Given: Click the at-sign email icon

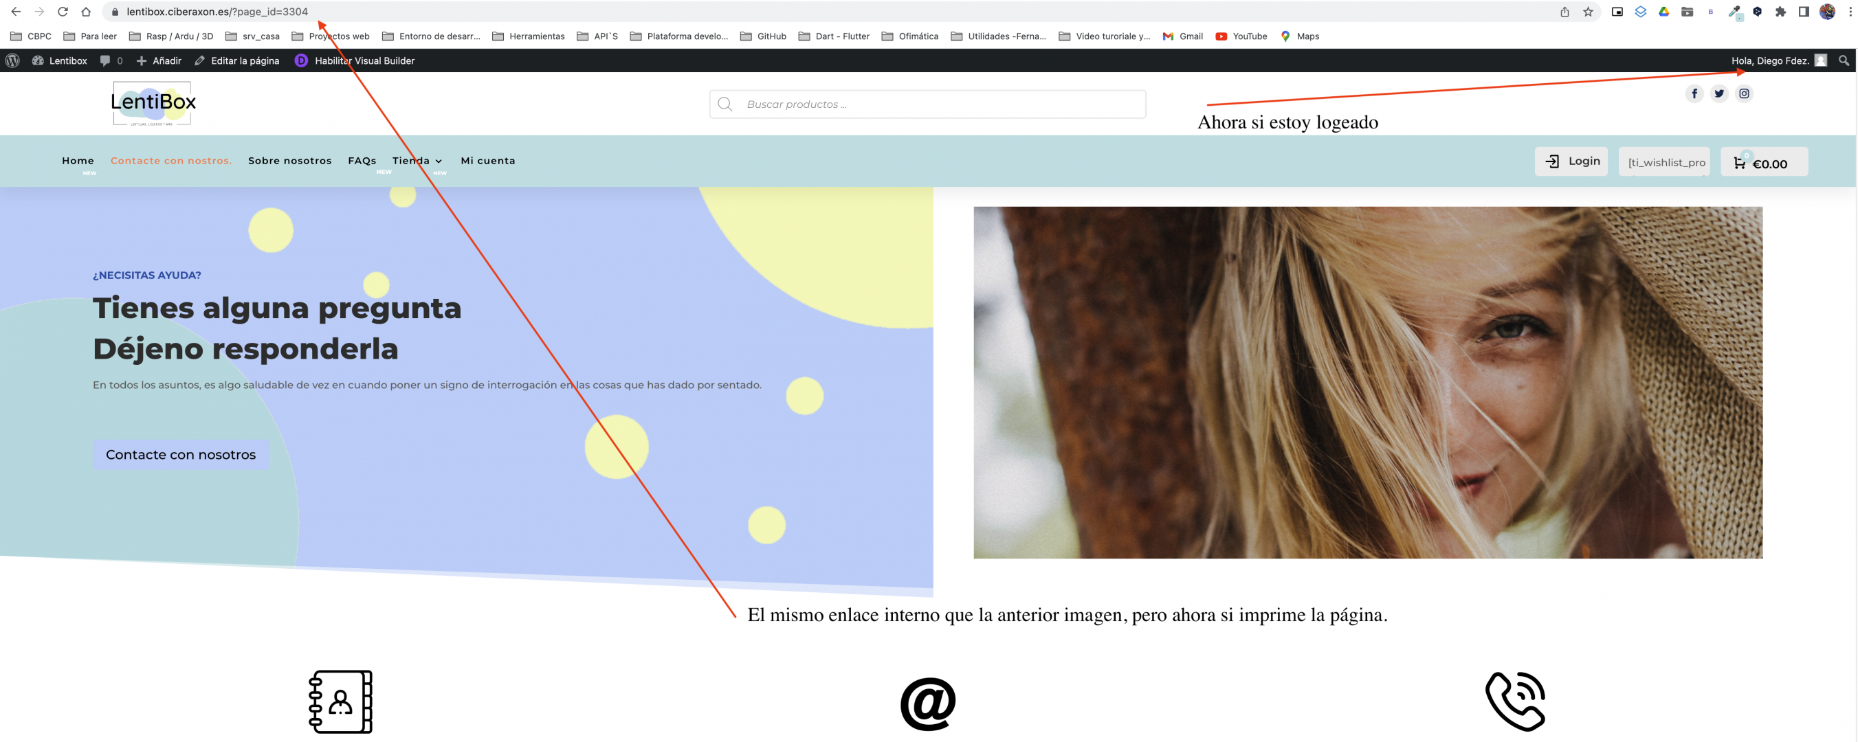Looking at the screenshot, I should (x=927, y=703).
